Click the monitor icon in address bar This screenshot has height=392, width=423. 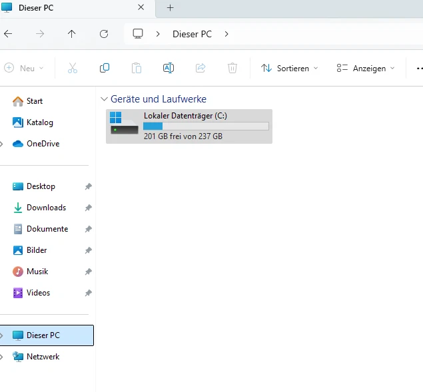pyautogui.click(x=138, y=34)
